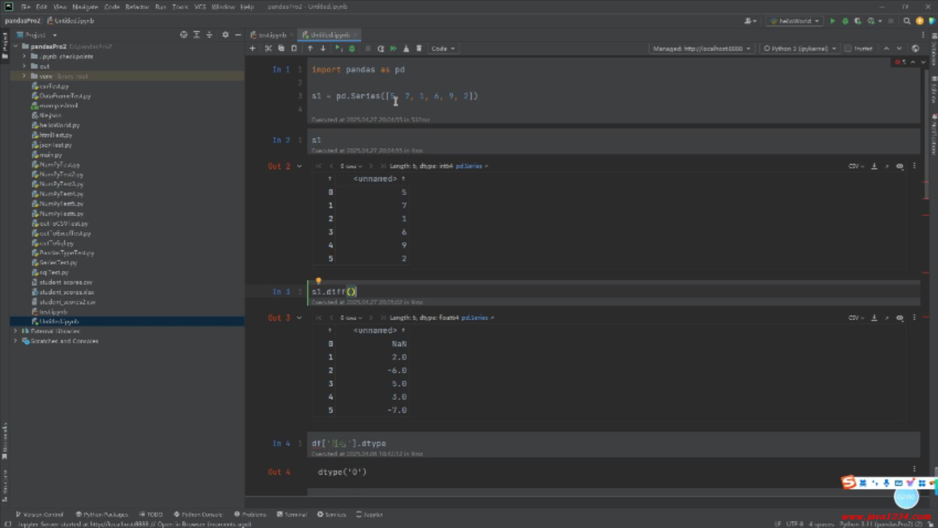Toggle view-as eye icon for Out 3

point(900,318)
